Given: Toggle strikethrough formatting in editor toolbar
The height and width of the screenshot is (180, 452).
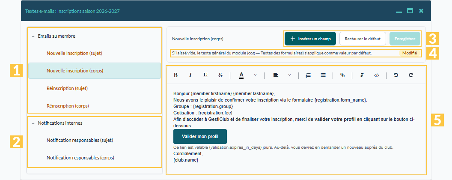Looking at the screenshot, I should pyautogui.click(x=220, y=75).
